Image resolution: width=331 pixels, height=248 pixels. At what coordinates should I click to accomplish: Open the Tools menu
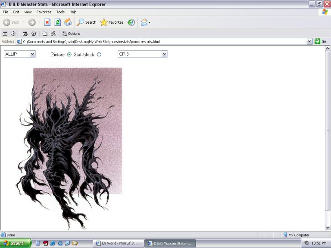[x=60, y=12]
